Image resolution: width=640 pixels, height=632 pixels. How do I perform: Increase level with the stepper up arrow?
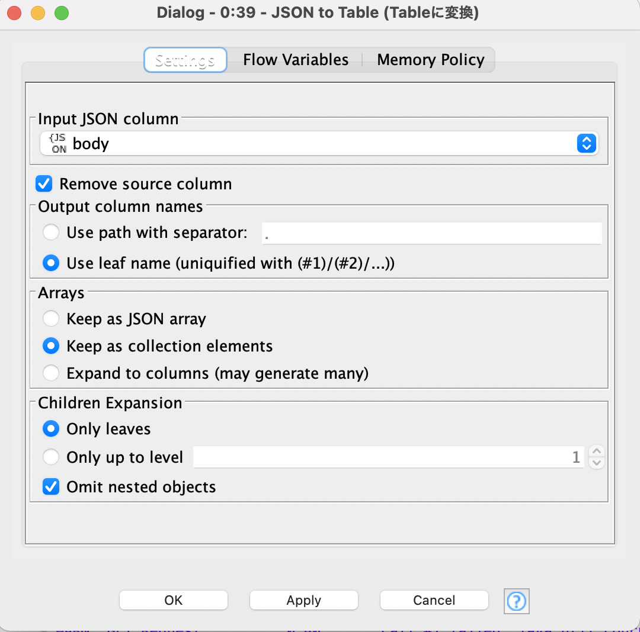coord(596,451)
